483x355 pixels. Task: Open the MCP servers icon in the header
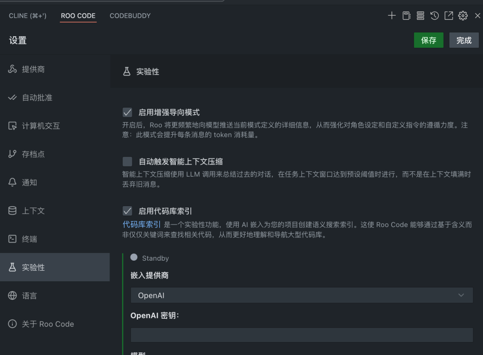[420, 16]
